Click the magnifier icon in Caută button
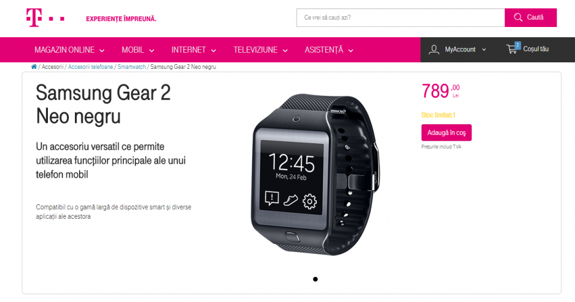575x302 pixels. point(517,17)
